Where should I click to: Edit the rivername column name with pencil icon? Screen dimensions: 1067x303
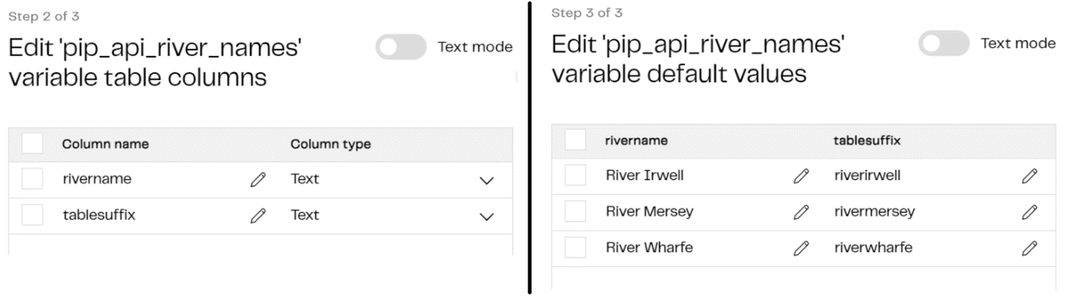257,179
